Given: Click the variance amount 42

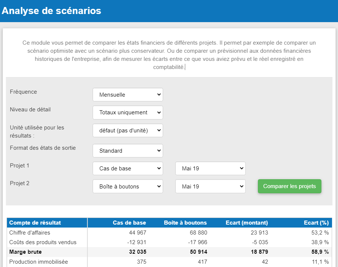Looking at the screenshot, I should tap(265, 261).
